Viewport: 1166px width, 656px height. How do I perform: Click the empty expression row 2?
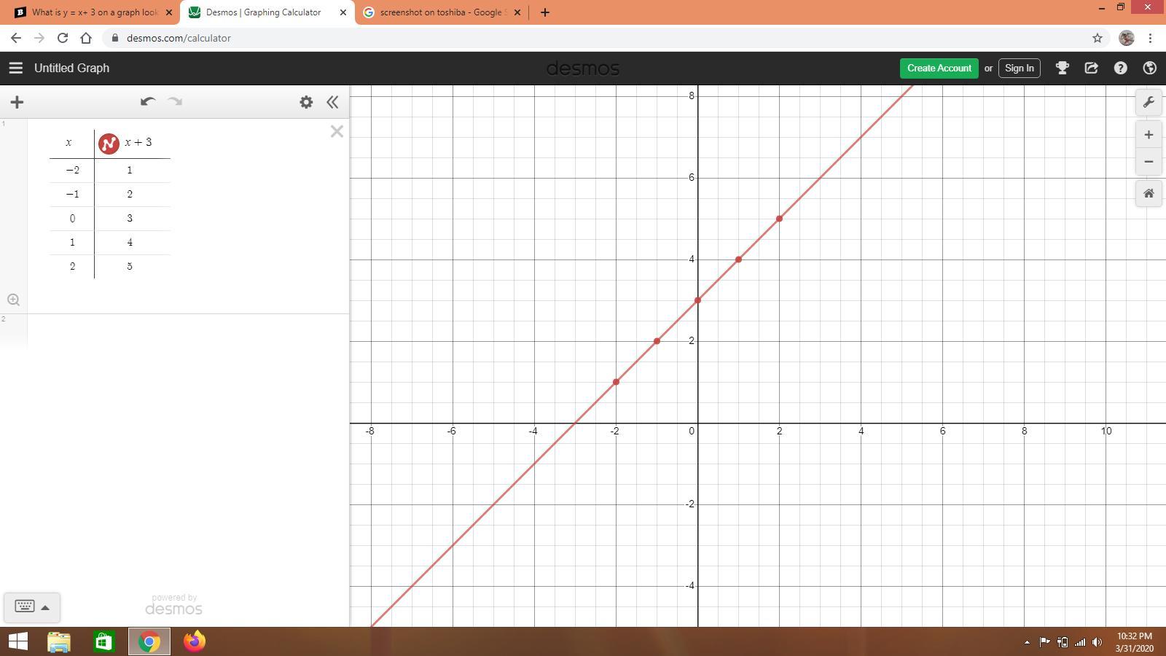pyautogui.click(x=188, y=330)
